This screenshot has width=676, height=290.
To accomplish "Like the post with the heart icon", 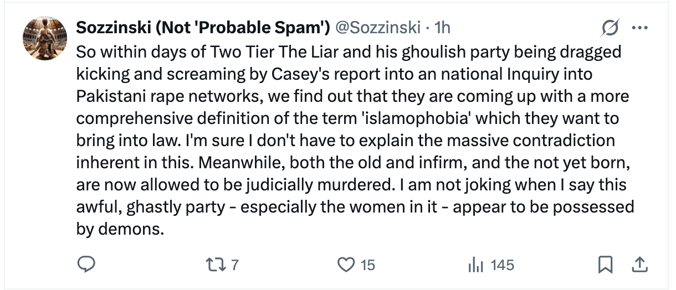I will click(x=346, y=265).
